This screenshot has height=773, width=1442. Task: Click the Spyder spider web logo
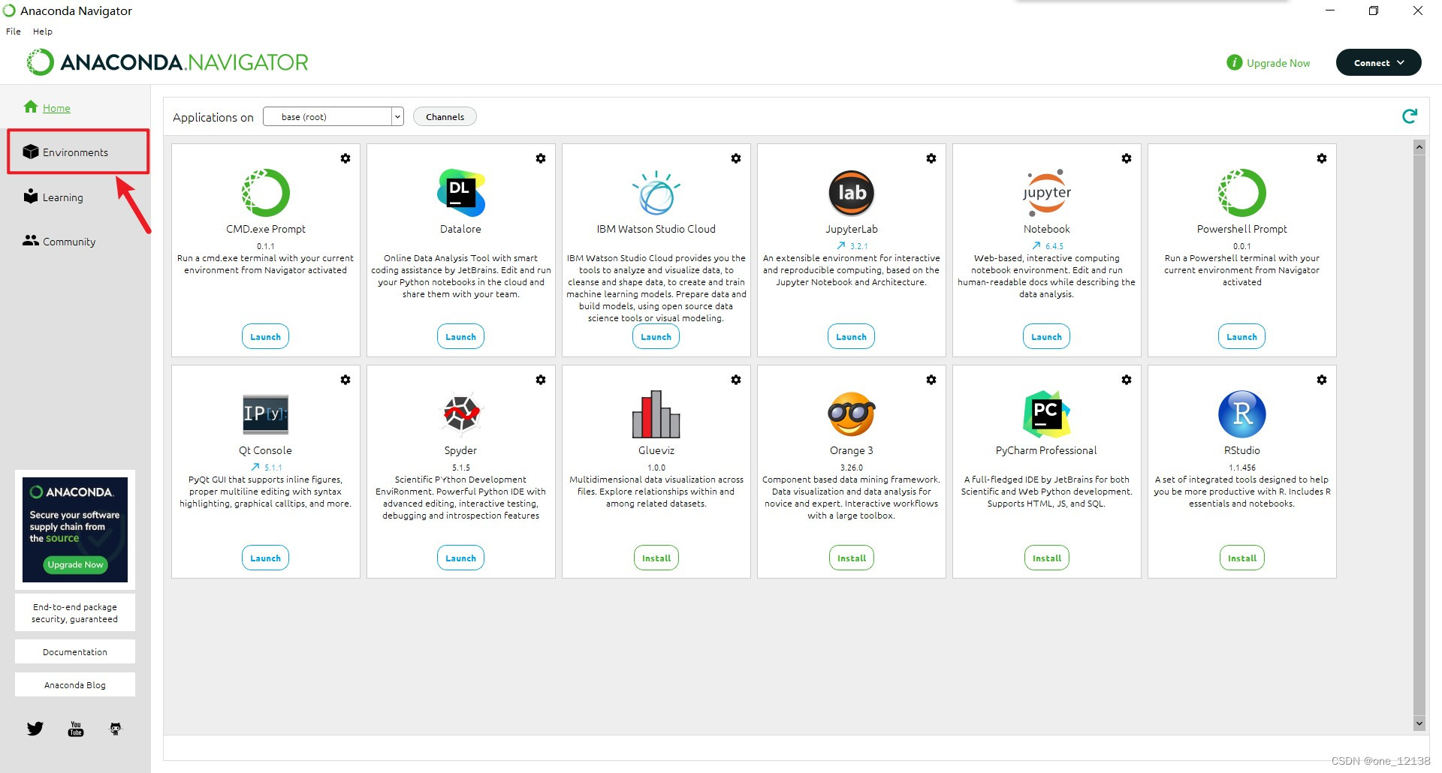click(461, 414)
